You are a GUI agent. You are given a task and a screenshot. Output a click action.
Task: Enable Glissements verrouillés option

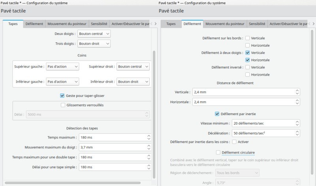[63, 105]
